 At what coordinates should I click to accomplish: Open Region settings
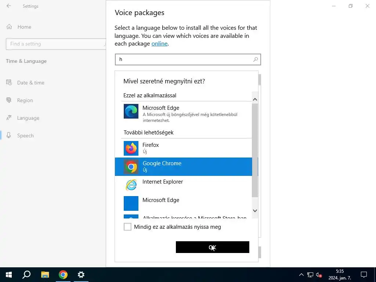point(25,101)
